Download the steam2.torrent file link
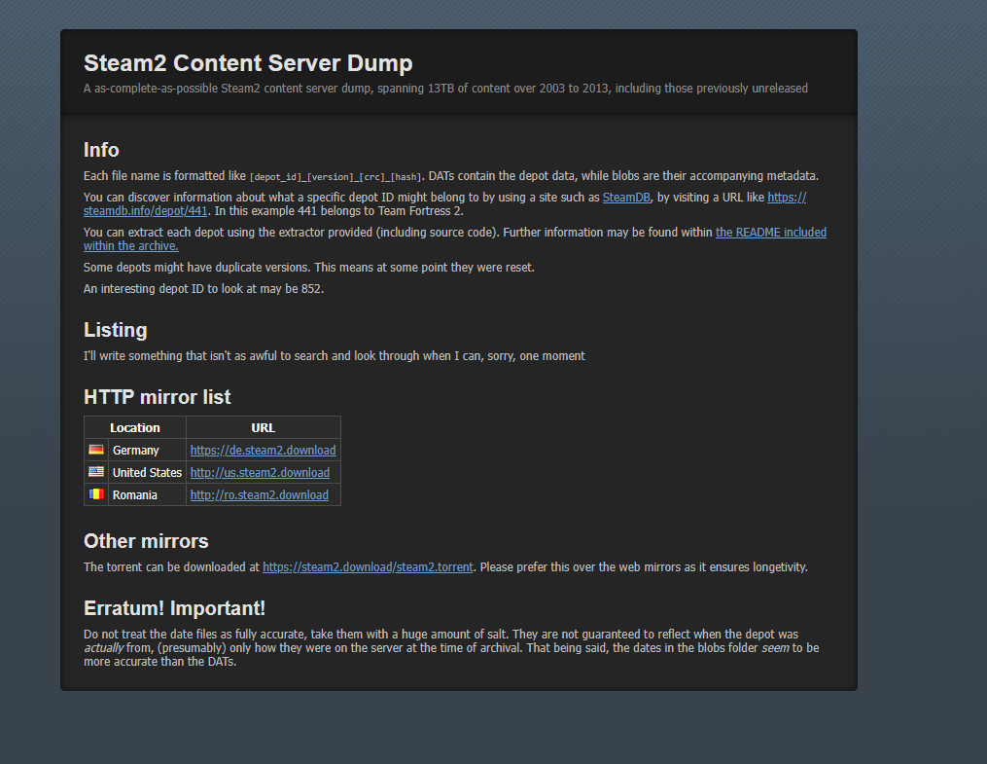This screenshot has width=987, height=764. (368, 566)
